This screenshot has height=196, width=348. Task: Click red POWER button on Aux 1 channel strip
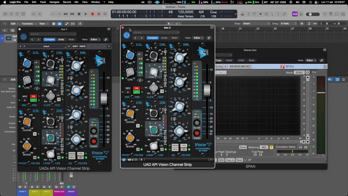coord(94,141)
